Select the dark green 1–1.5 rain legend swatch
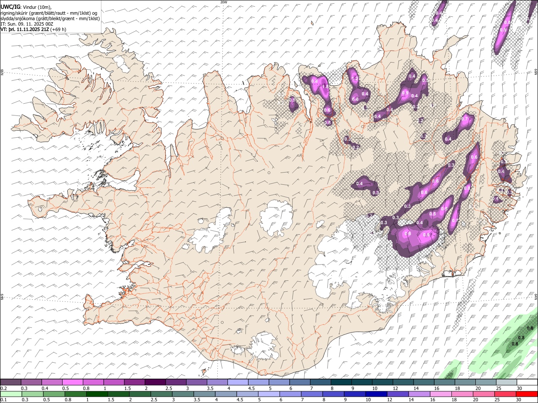The height and width of the screenshot is (403, 538). point(98,394)
